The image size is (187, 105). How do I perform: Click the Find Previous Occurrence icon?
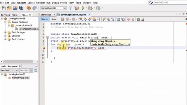coord(85,19)
